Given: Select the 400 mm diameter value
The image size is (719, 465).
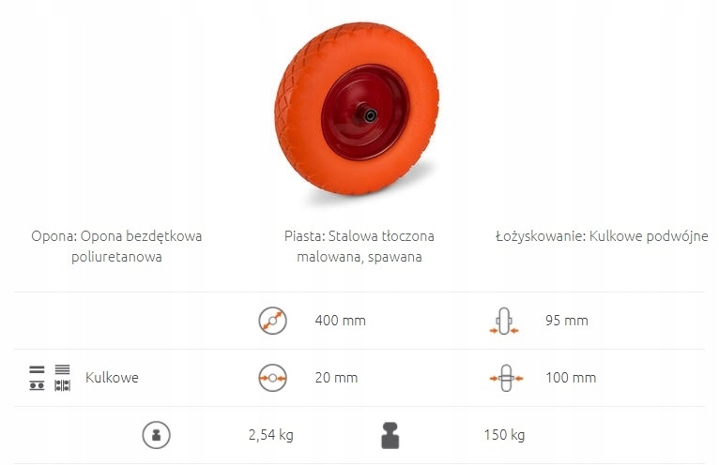Looking at the screenshot, I should point(340,321).
